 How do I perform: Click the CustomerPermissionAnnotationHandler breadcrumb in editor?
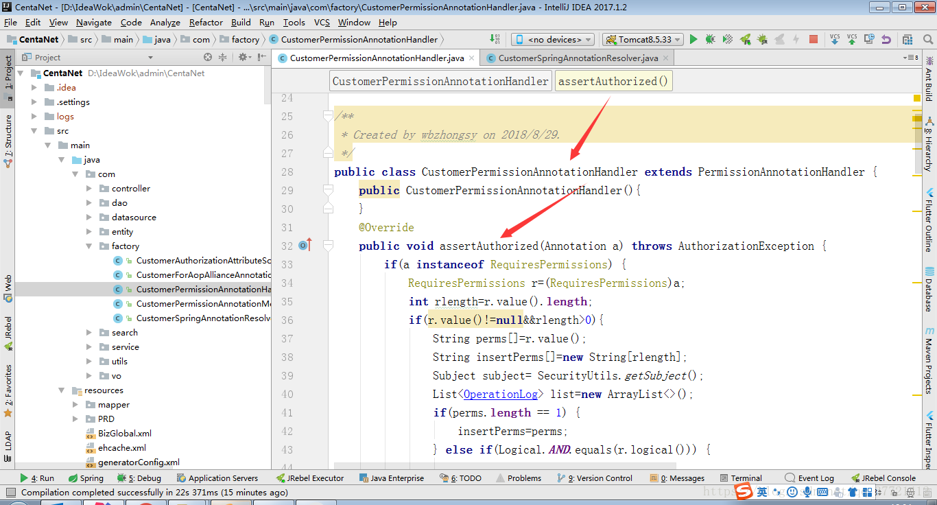point(440,81)
